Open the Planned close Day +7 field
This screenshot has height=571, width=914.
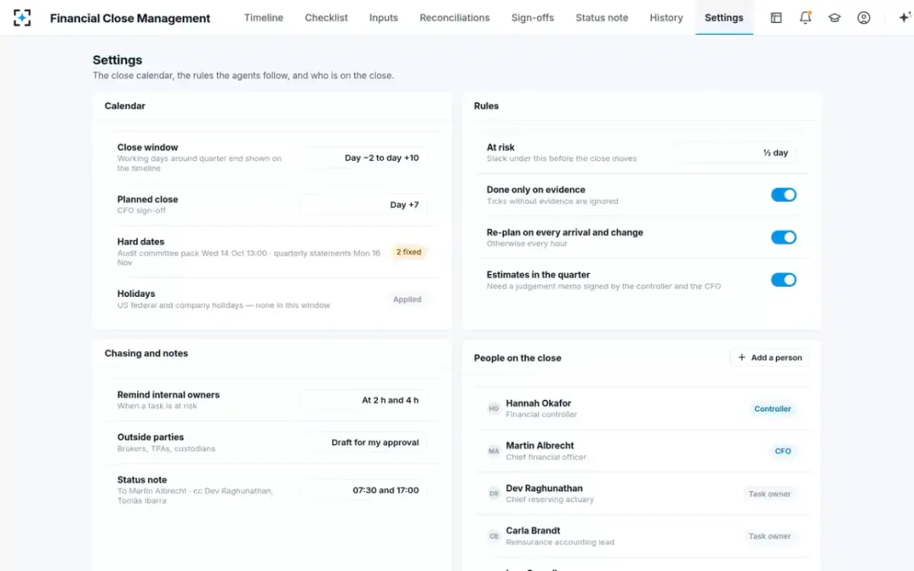(365, 205)
